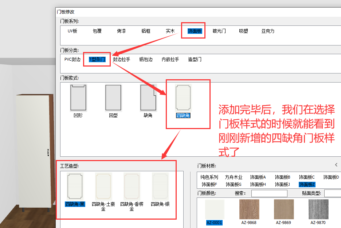The height and width of the screenshot is (228, 341).
Task: Select the 缺角 door style thumbnail
Action: click(148, 98)
